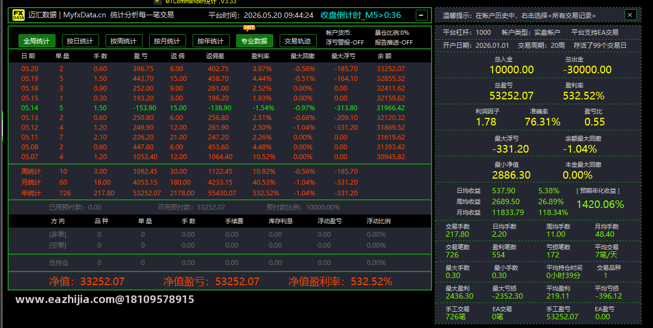653x328 pixels.
Task: Click the 盈亏 column header
Action: pyautogui.click(x=140, y=56)
